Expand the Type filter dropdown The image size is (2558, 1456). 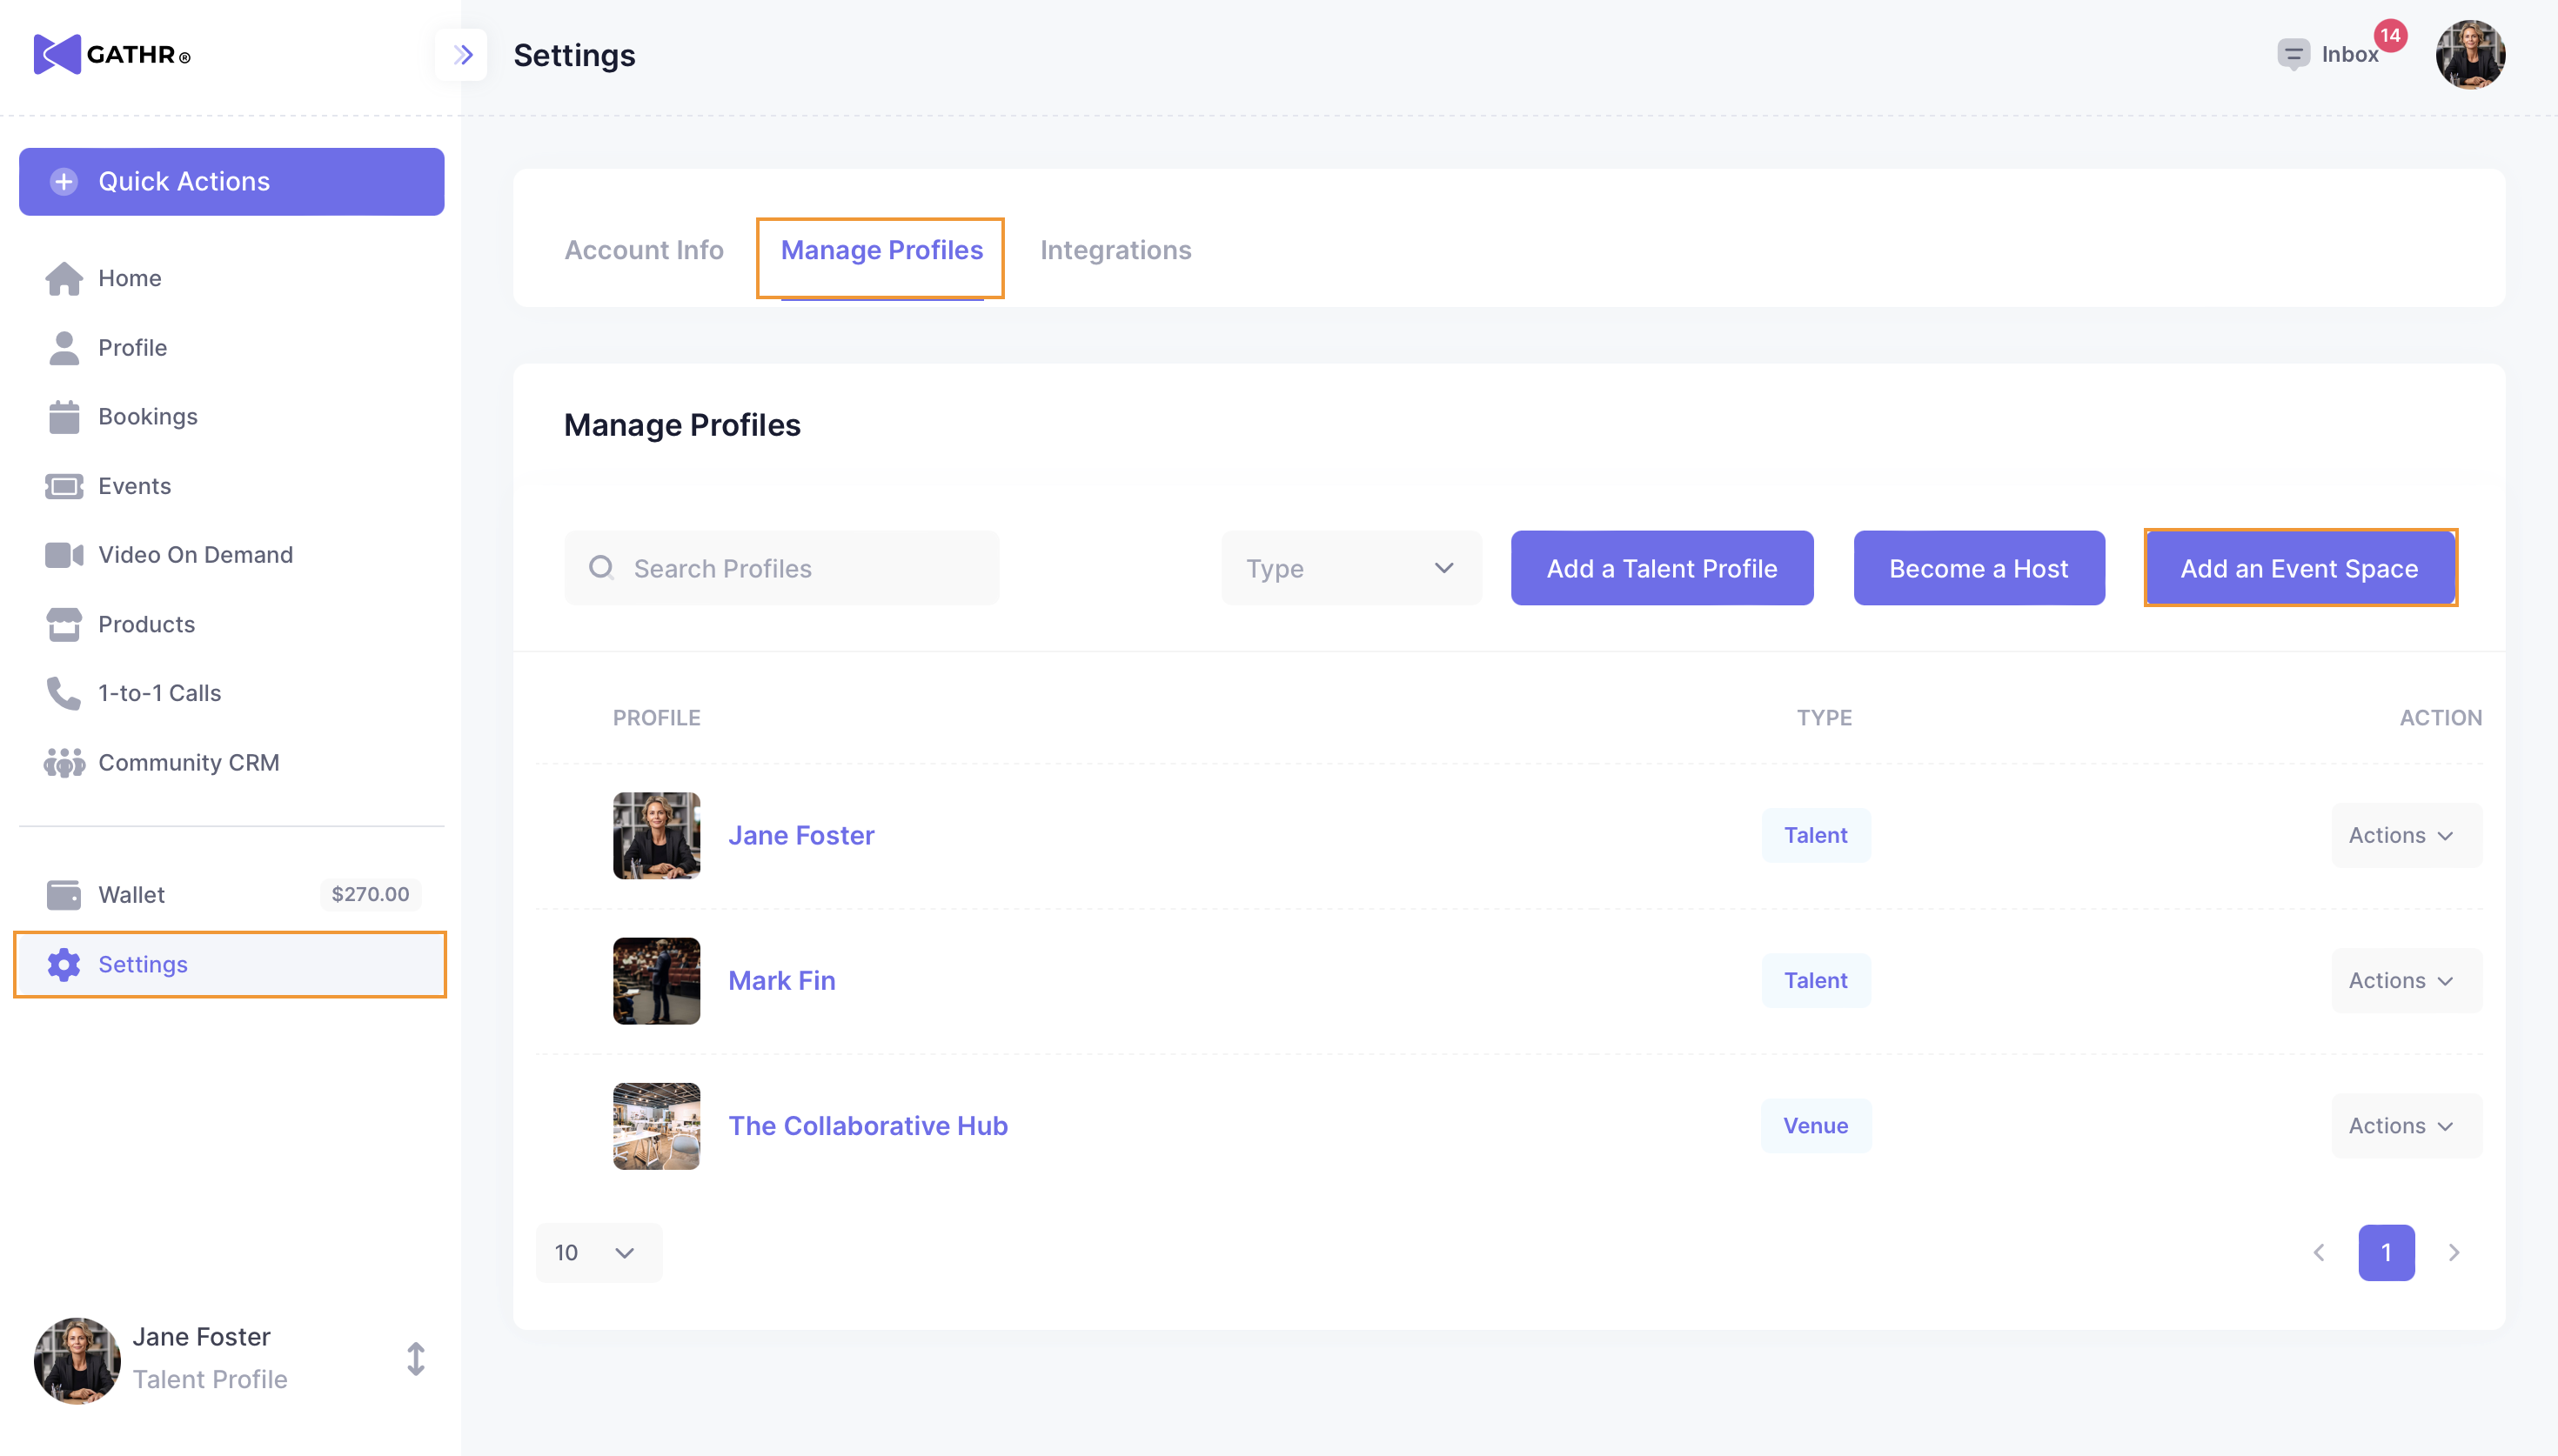(x=1350, y=568)
